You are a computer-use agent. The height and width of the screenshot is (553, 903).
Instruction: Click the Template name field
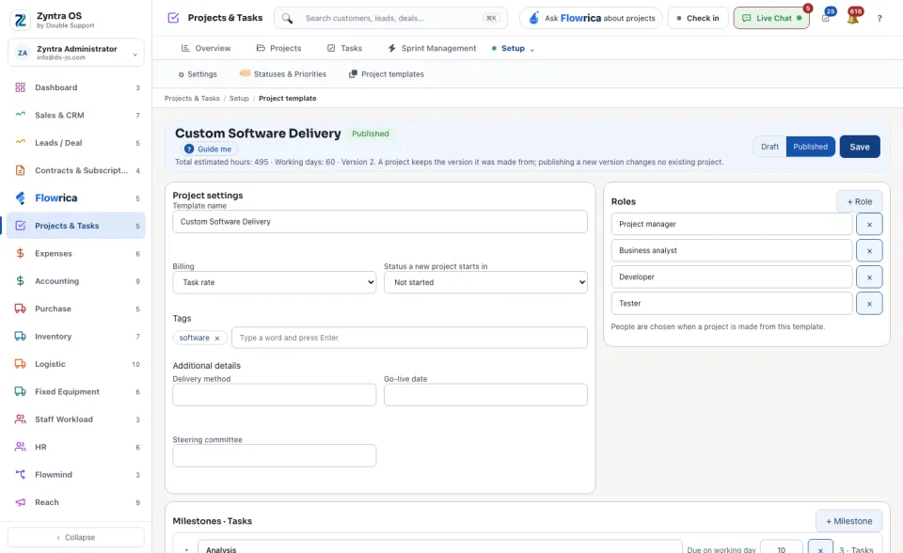(x=380, y=222)
